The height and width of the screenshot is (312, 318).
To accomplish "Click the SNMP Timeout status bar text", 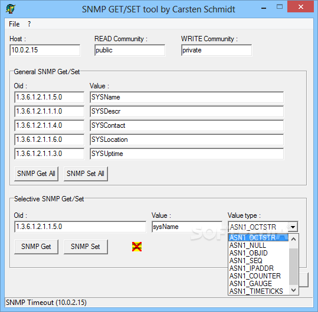I will tap(46, 303).
